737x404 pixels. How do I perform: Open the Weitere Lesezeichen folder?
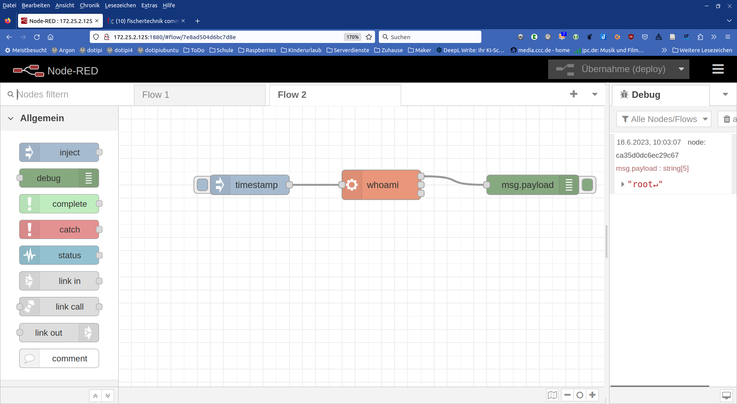tap(702, 50)
